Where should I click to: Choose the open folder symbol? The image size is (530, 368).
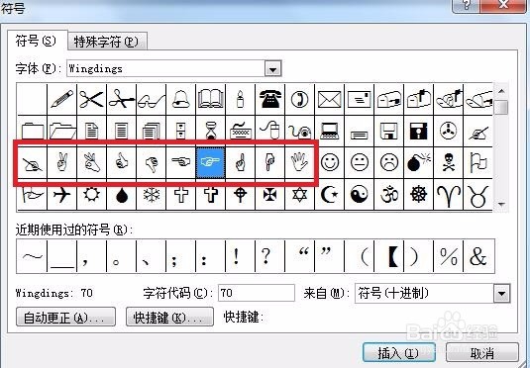(61, 131)
